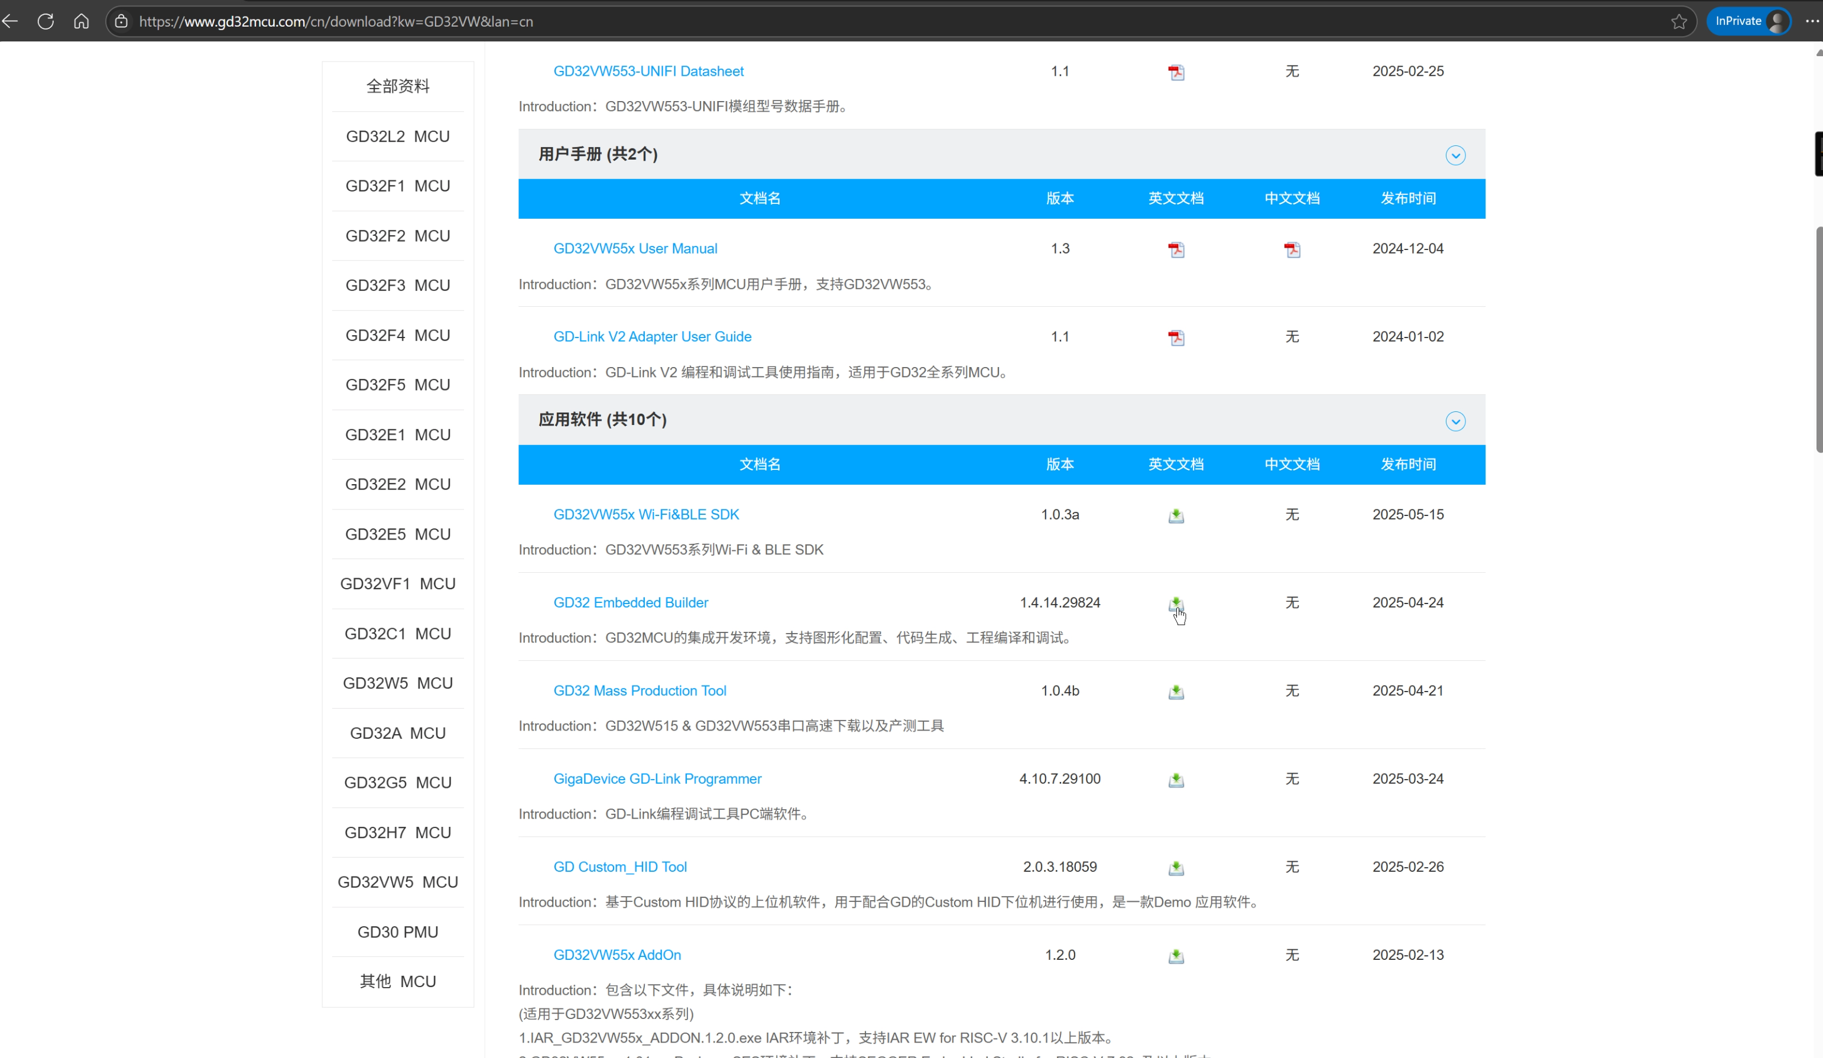Select GD32F4 MCU category
Image resolution: width=1823 pixels, height=1058 pixels.
(x=398, y=336)
